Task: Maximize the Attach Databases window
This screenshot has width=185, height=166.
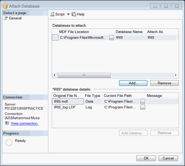Action: [166, 6]
